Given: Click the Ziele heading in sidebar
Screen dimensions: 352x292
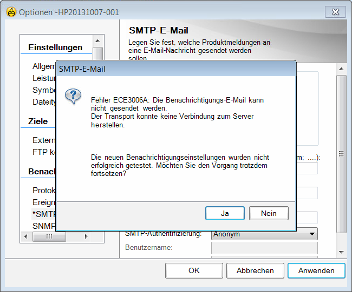Looking at the screenshot, I should click(x=38, y=121).
